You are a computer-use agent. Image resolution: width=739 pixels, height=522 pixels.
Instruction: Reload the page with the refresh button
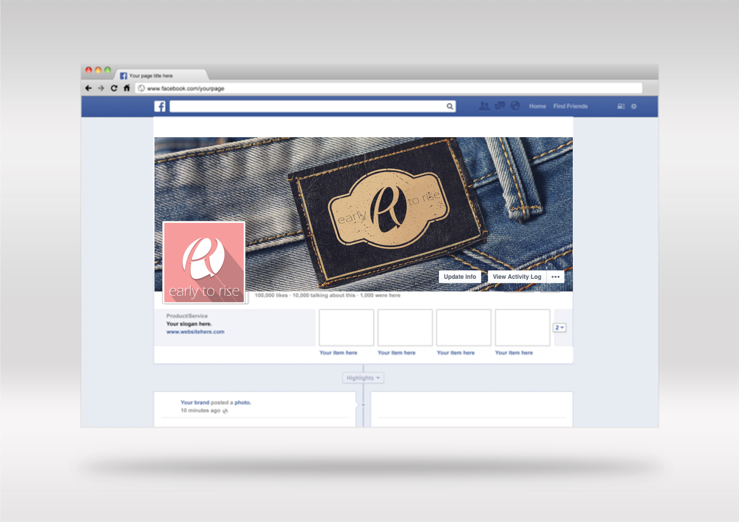[x=114, y=88]
